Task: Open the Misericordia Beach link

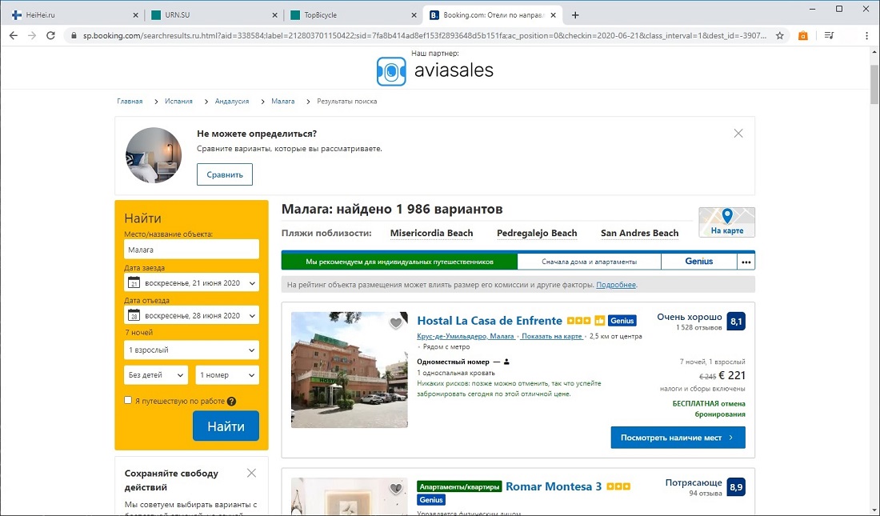Action: [x=431, y=233]
